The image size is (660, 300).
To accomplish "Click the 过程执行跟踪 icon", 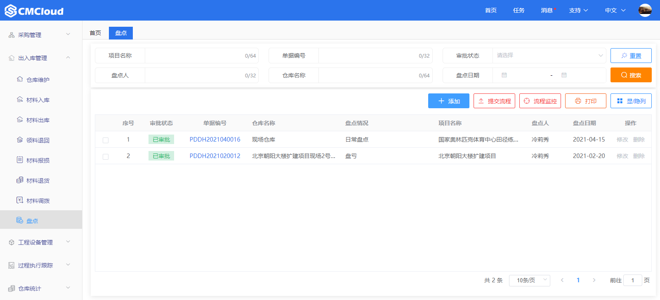I will click(12, 265).
